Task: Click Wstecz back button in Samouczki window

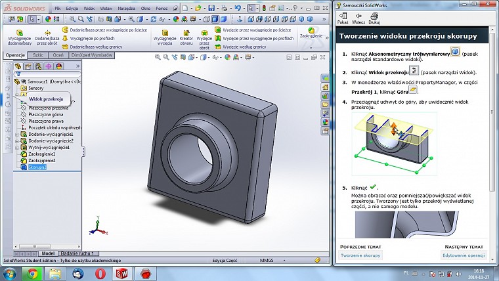Action: point(358,18)
